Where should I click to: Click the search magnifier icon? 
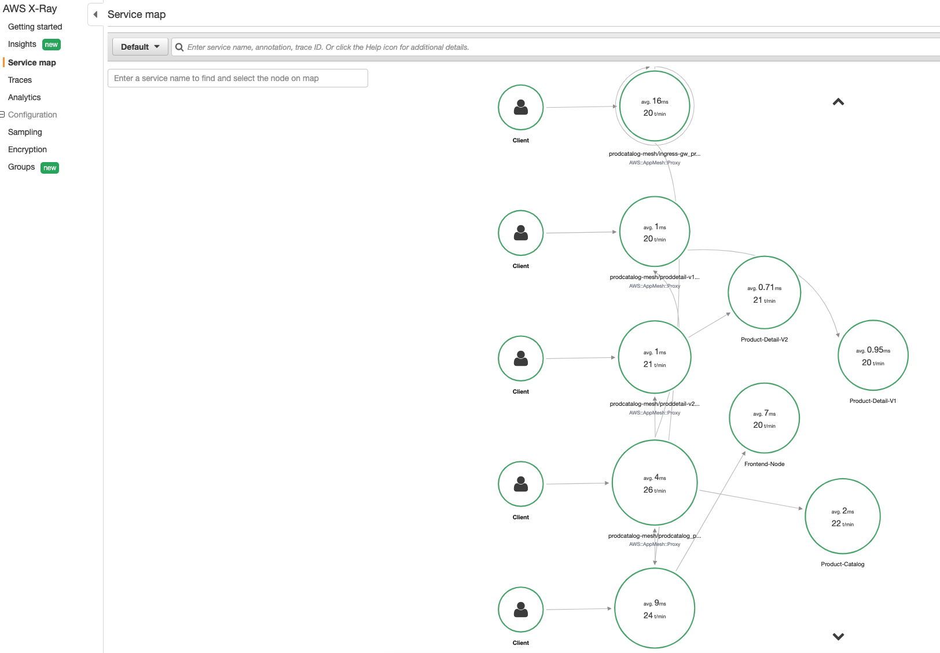(x=179, y=47)
